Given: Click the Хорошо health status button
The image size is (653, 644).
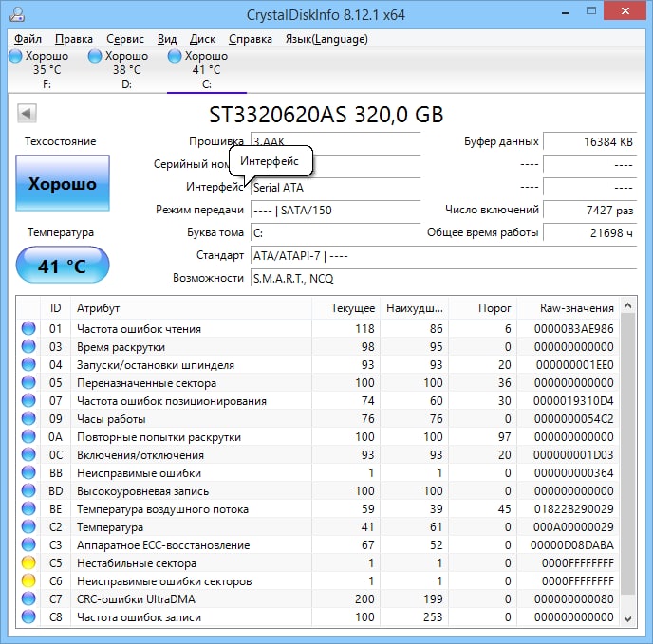Looking at the screenshot, I should (63, 183).
